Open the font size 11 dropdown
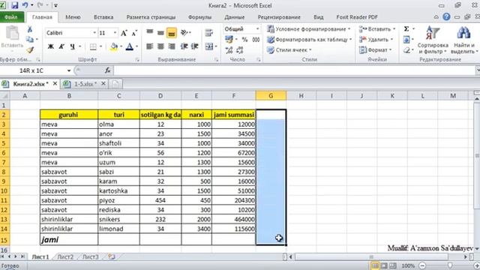480x270 pixels. [115, 33]
